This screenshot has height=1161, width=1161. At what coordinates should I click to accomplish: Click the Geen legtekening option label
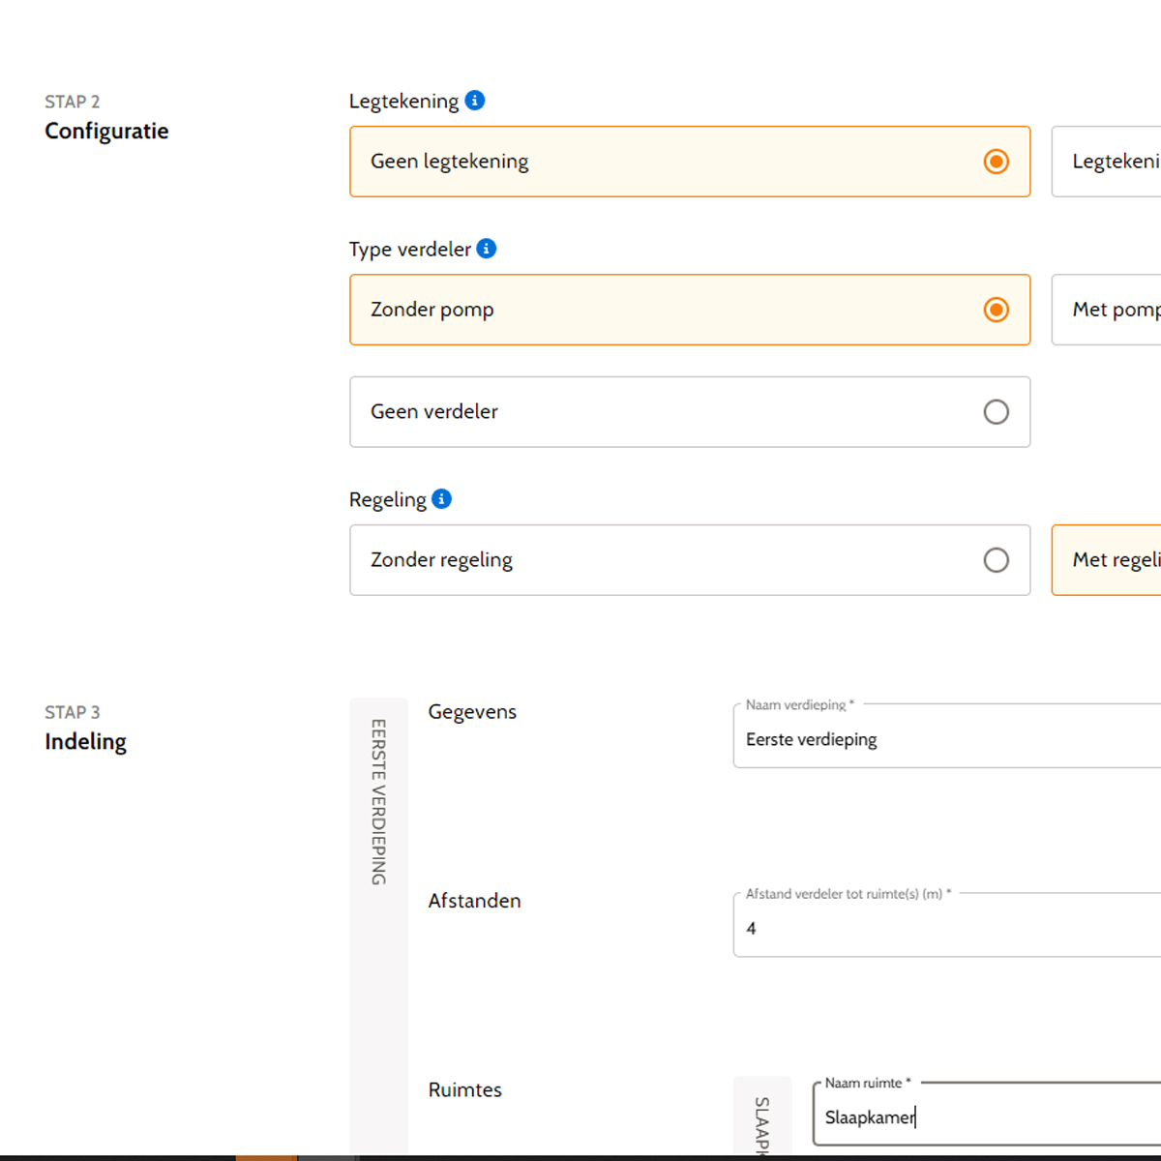coord(450,162)
